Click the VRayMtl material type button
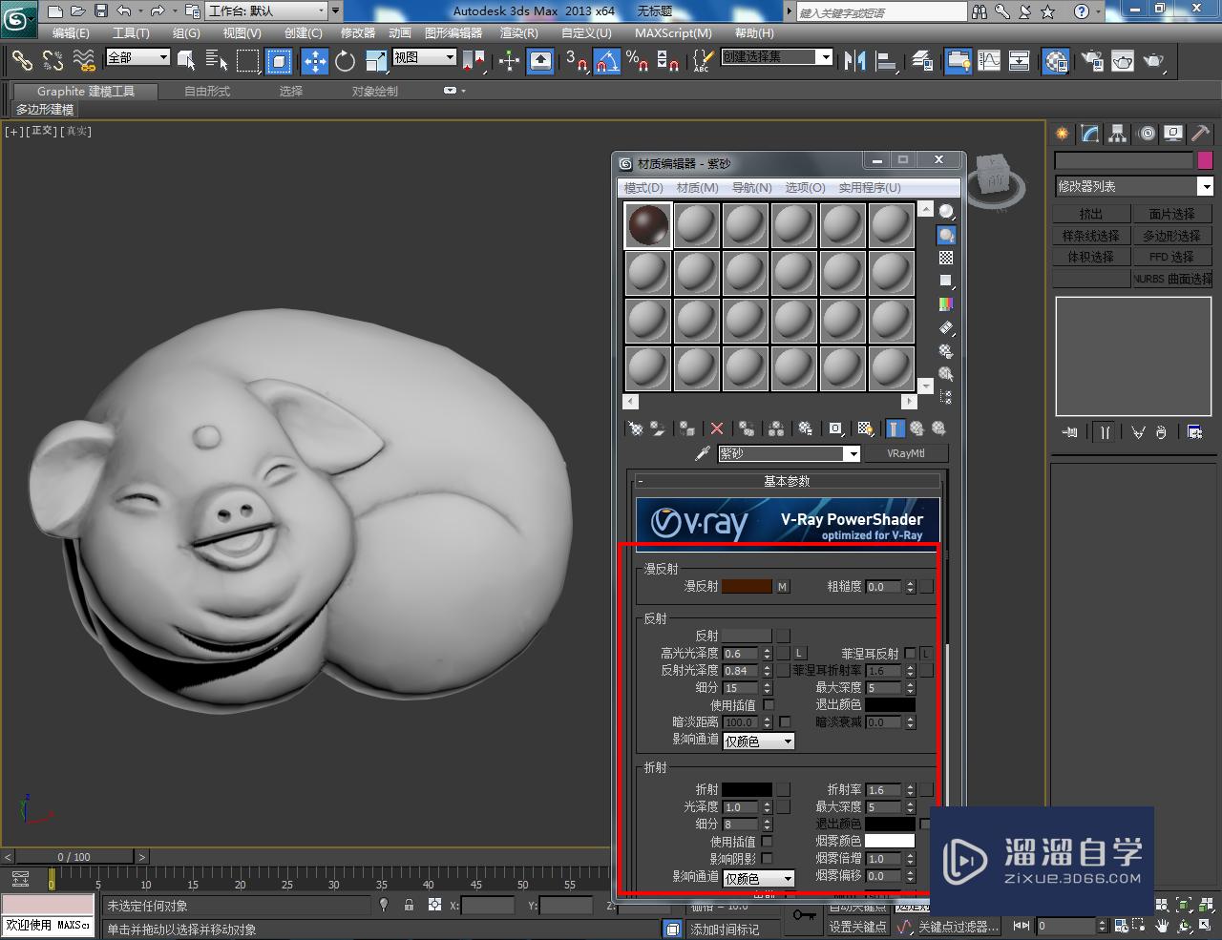The image size is (1222, 940). tap(906, 453)
